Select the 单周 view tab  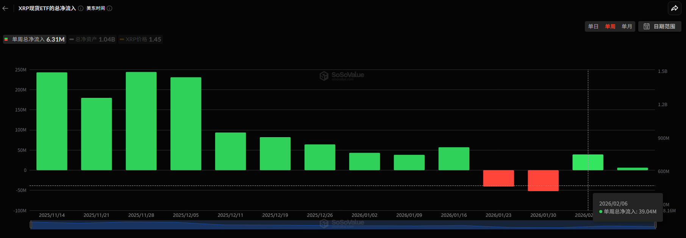tap(610, 26)
